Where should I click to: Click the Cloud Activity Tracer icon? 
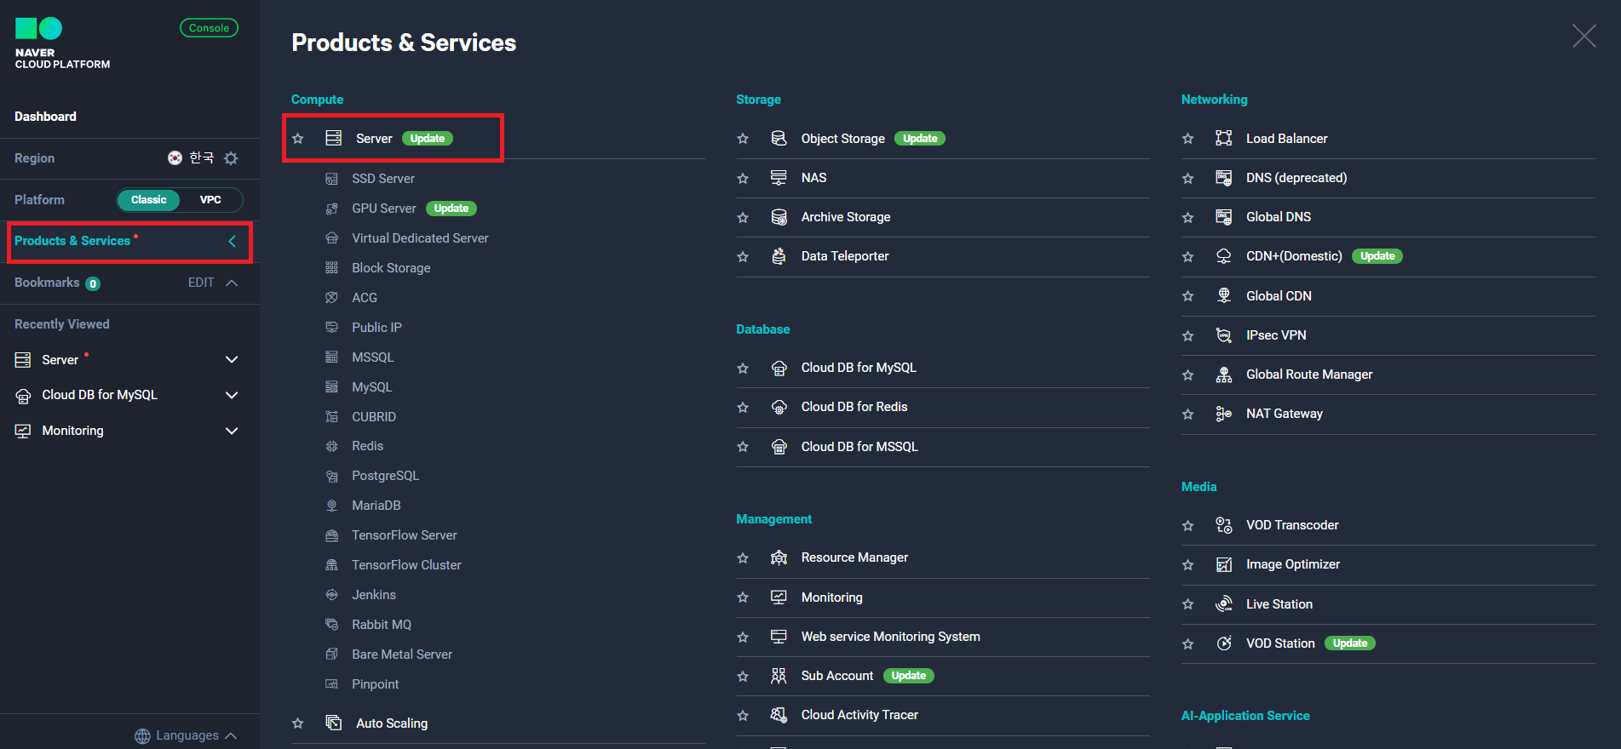779,715
